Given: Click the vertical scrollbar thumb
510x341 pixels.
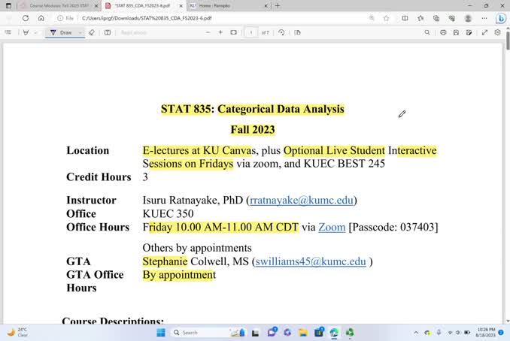Looking at the screenshot, I should (x=508, y=40).
